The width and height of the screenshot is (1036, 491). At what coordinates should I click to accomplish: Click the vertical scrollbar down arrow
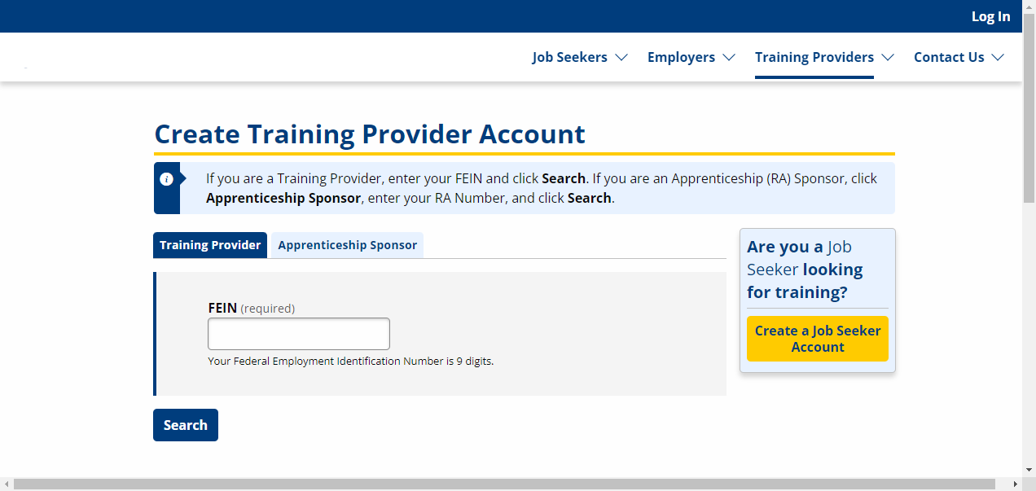pyautogui.click(x=1029, y=470)
